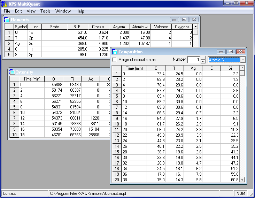Maximize the Composition window
Image resolution: width=255 pixels, height=198 pixels.
[x=230, y=52]
